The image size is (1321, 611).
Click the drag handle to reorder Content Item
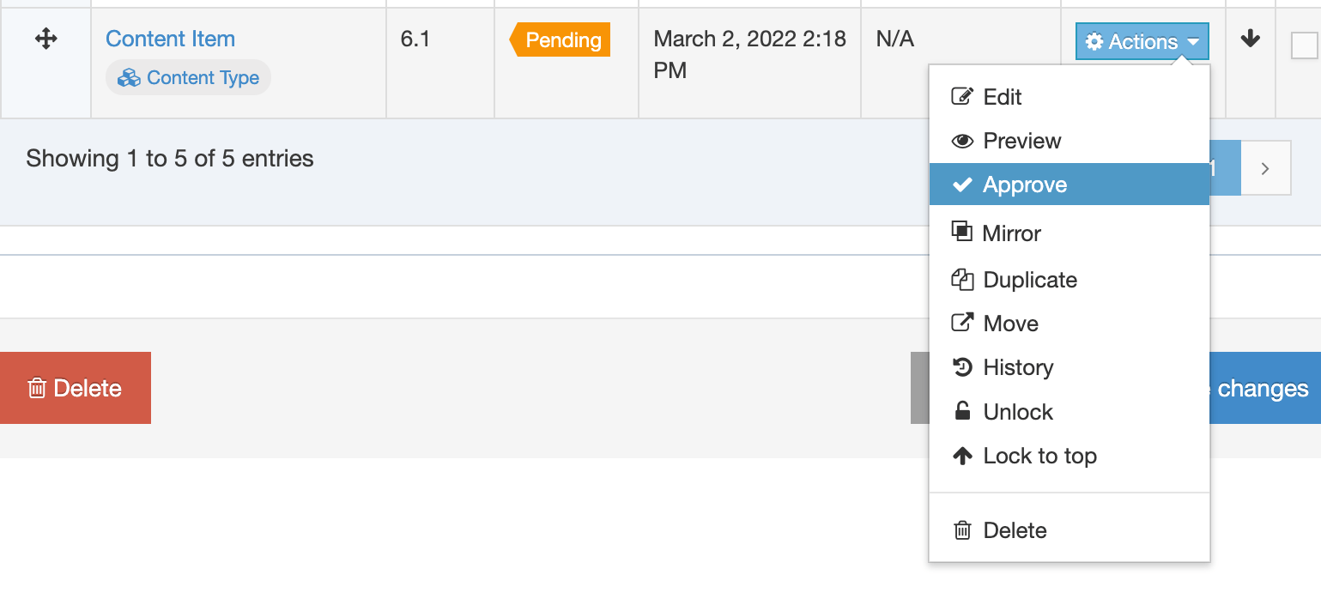pyautogui.click(x=46, y=38)
